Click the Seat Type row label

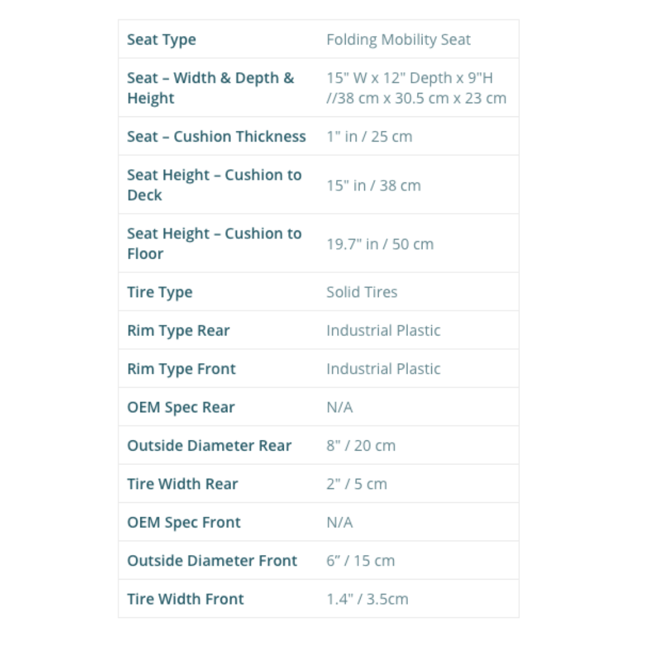click(x=161, y=40)
